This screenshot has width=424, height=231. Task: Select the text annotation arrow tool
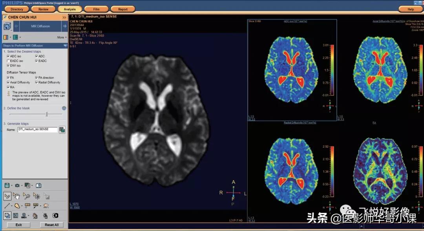coord(35,206)
